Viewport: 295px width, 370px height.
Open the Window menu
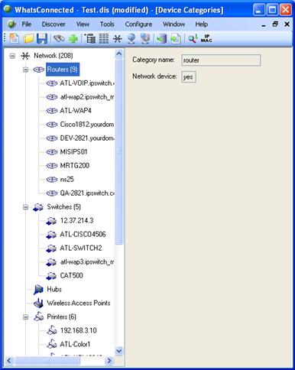pos(173,24)
